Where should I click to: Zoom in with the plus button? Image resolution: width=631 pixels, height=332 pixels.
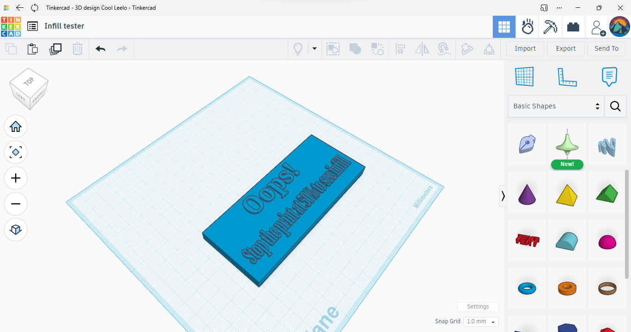[x=16, y=178]
